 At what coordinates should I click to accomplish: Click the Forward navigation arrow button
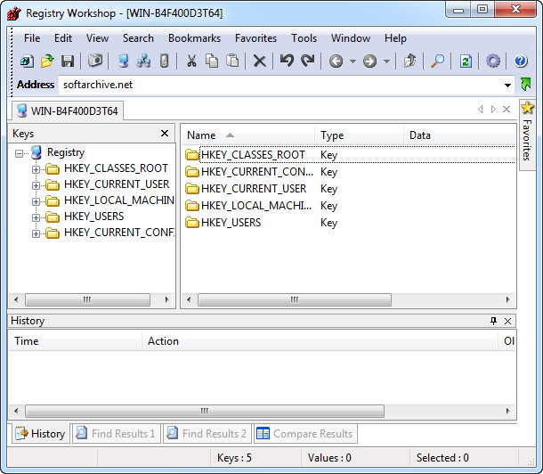(x=369, y=61)
